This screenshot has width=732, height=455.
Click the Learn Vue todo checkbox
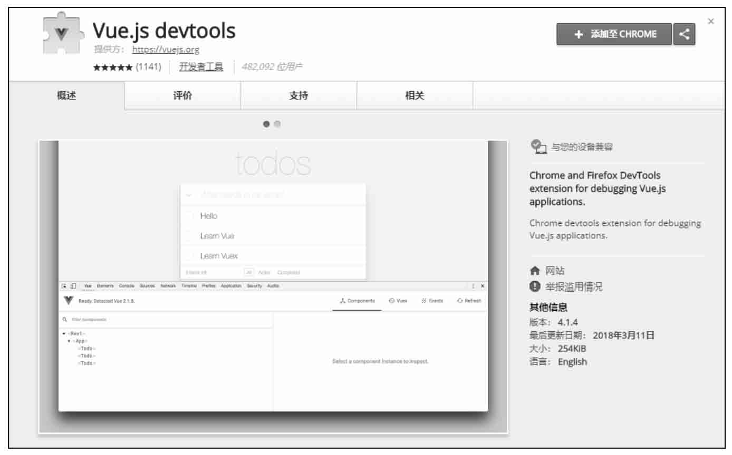[x=189, y=236]
